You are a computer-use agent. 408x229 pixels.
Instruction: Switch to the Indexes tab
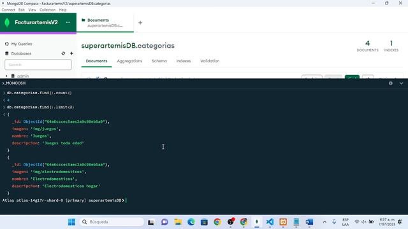[184, 61]
